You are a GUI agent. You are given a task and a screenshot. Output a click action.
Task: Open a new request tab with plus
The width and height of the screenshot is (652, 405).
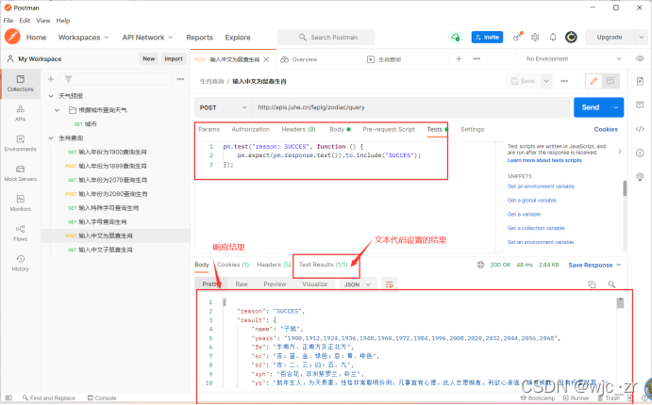[459, 59]
